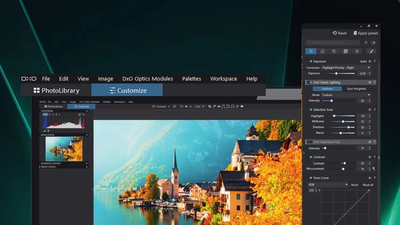Open the Light corrections tab (sun icon)
This screenshot has width=400, height=225.
(x=310, y=51)
